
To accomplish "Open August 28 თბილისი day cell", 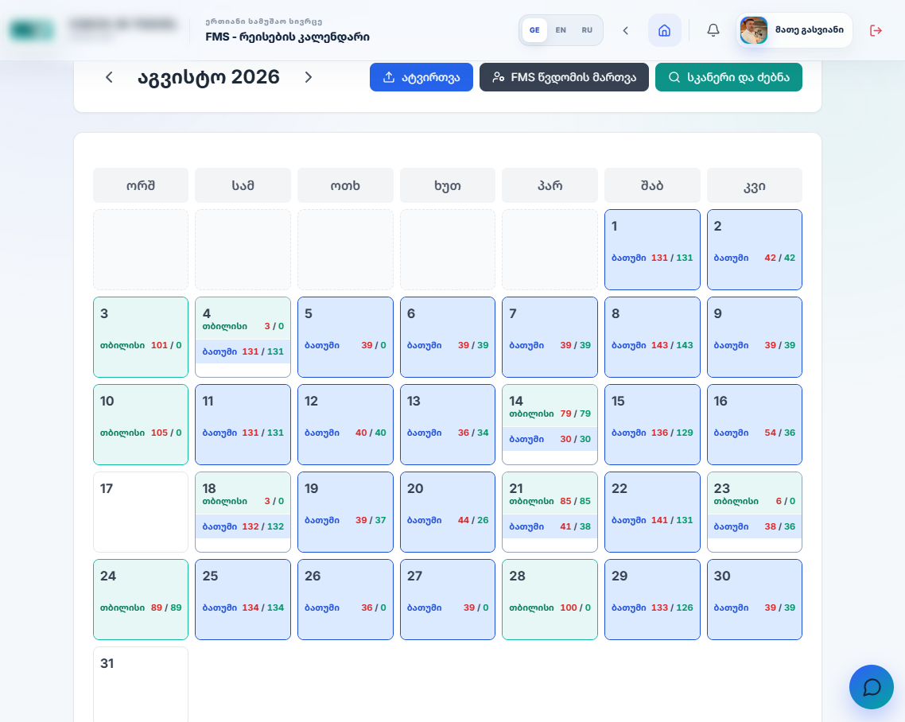I will click(x=550, y=600).
